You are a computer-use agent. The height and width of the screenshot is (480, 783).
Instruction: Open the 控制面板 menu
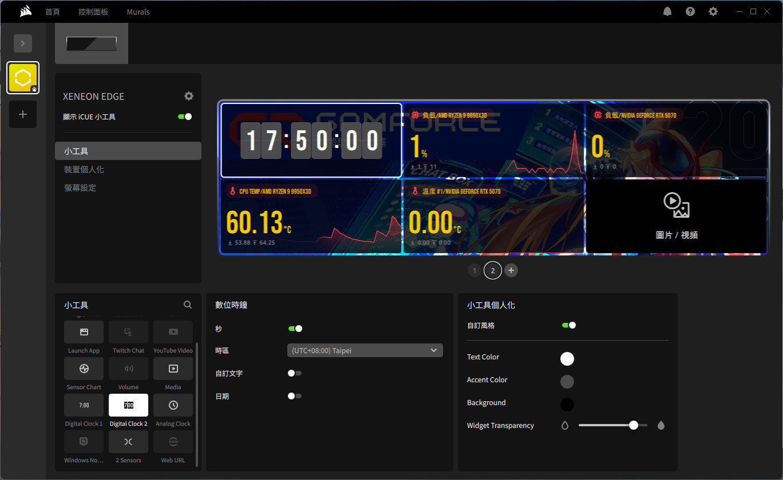(x=93, y=11)
